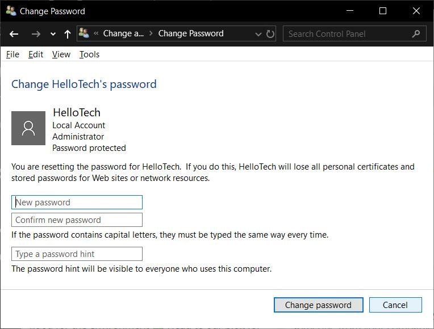The height and width of the screenshot is (329, 434).
Task: Focus the password hint field
Action: coord(77,254)
